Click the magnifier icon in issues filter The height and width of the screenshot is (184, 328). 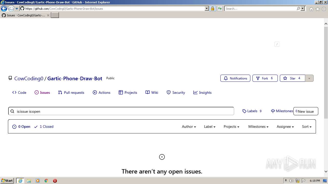pyautogui.click(x=12, y=111)
